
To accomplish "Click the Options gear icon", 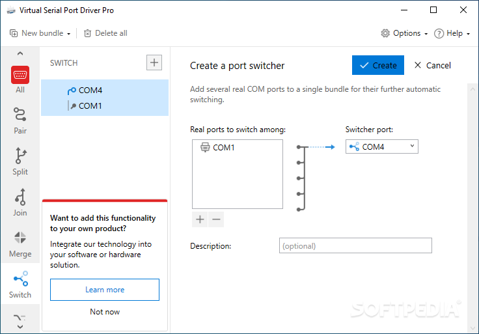I will [x=385, y=33].
